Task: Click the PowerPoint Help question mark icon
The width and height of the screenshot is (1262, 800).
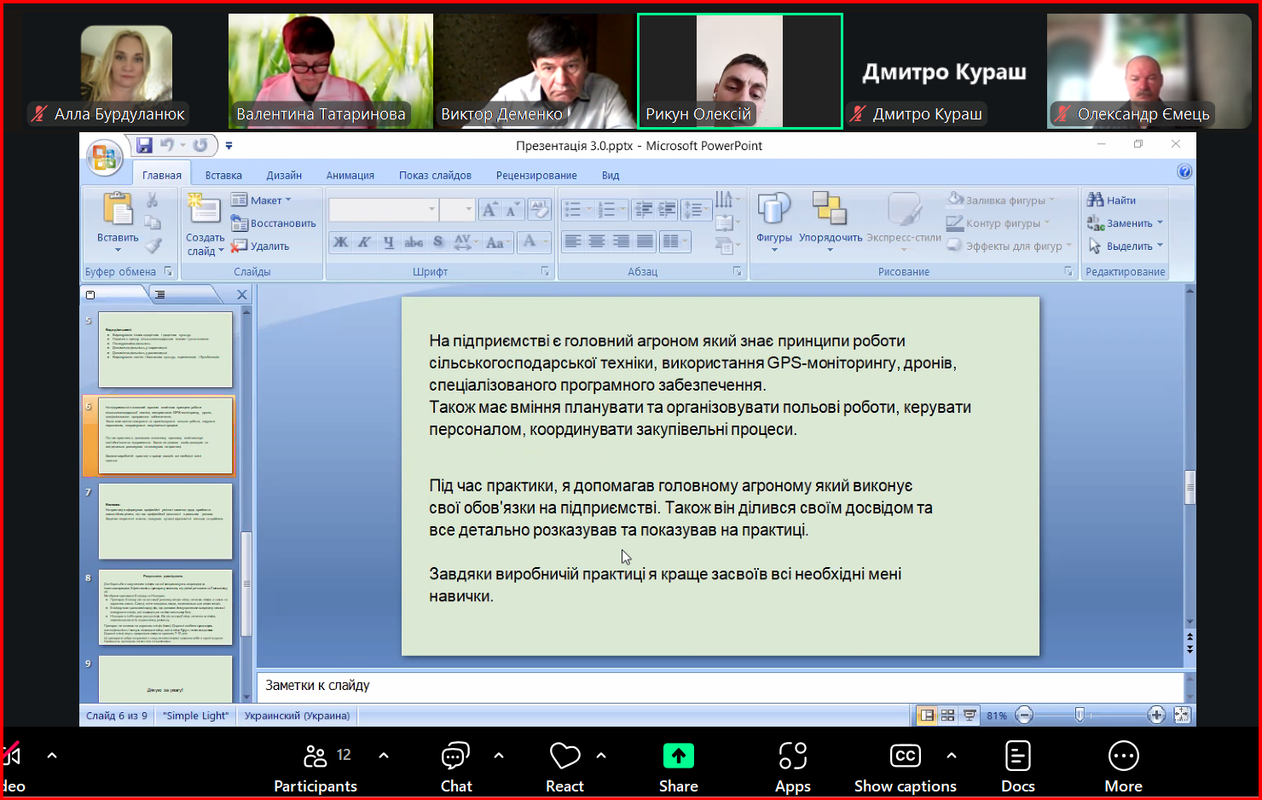Action: [1184, 171]
